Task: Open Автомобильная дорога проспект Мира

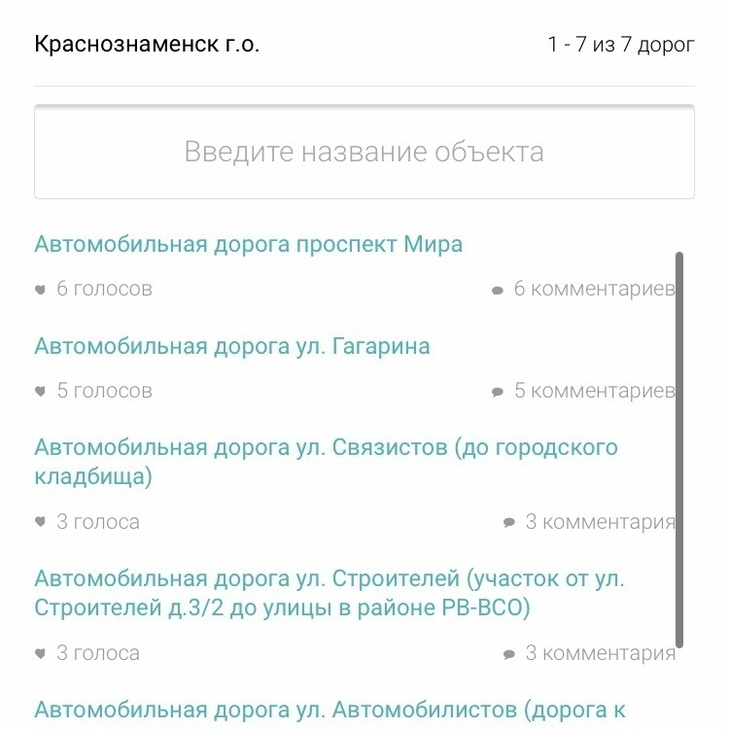Action: coord(248,245)
